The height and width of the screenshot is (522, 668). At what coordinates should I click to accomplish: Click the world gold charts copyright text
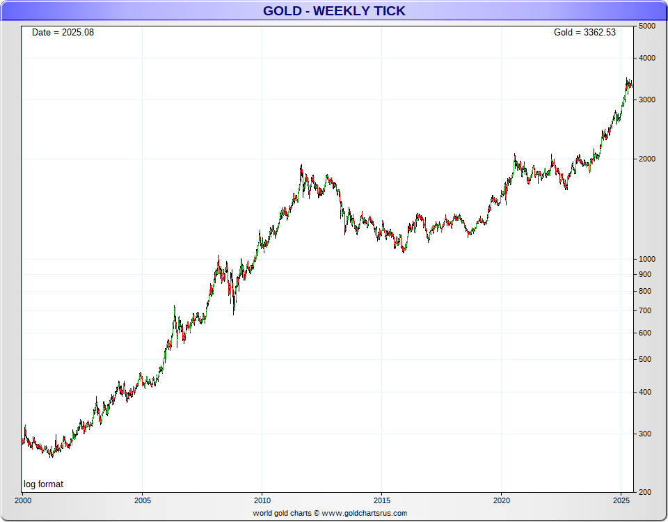click(330, 513)
